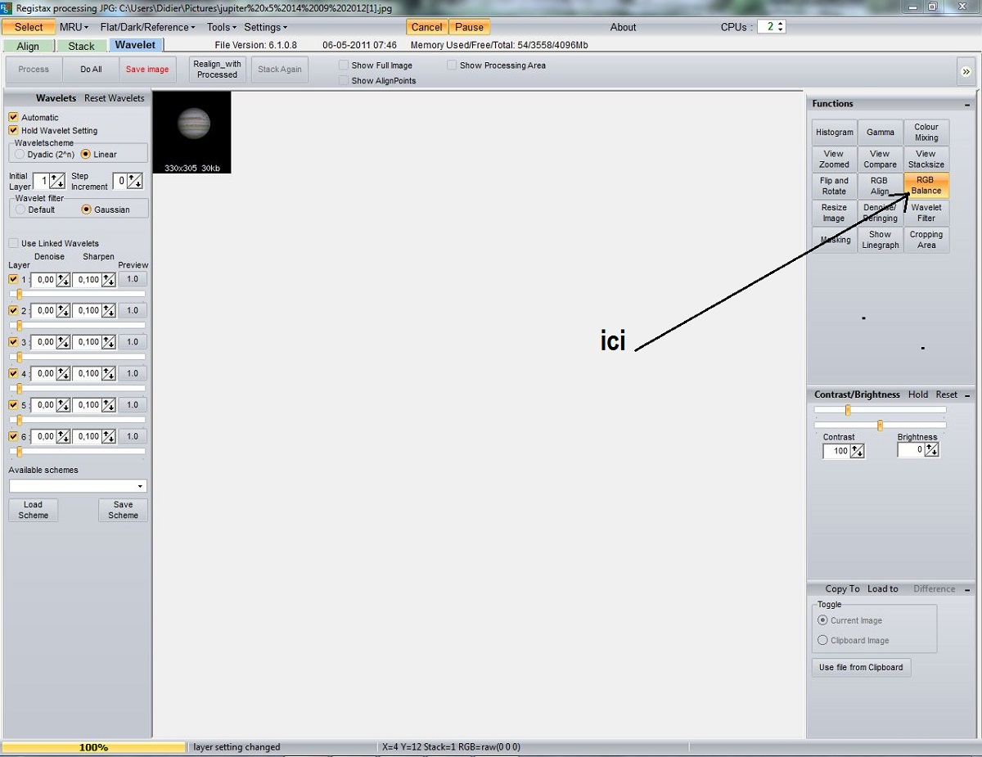
Task: Adjust Brightness value spinner
Action: click(931, 450)
